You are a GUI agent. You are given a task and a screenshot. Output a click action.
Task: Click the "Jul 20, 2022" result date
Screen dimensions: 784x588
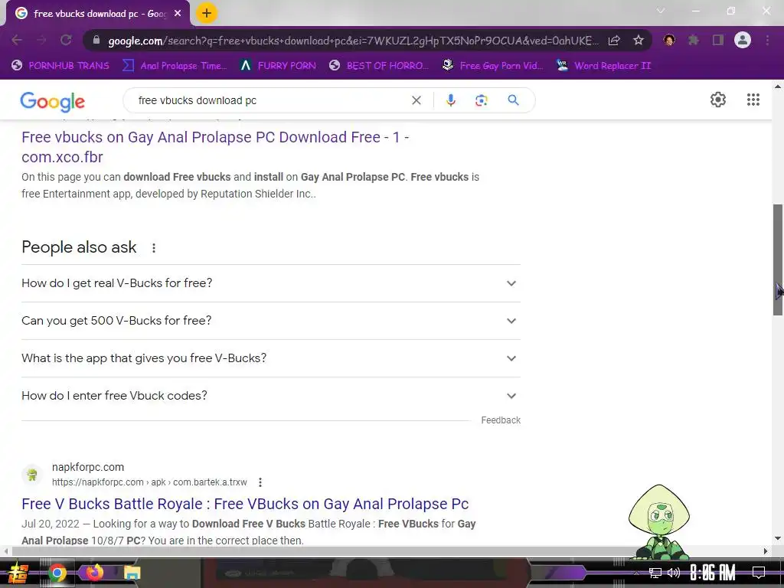click(51, 524)
